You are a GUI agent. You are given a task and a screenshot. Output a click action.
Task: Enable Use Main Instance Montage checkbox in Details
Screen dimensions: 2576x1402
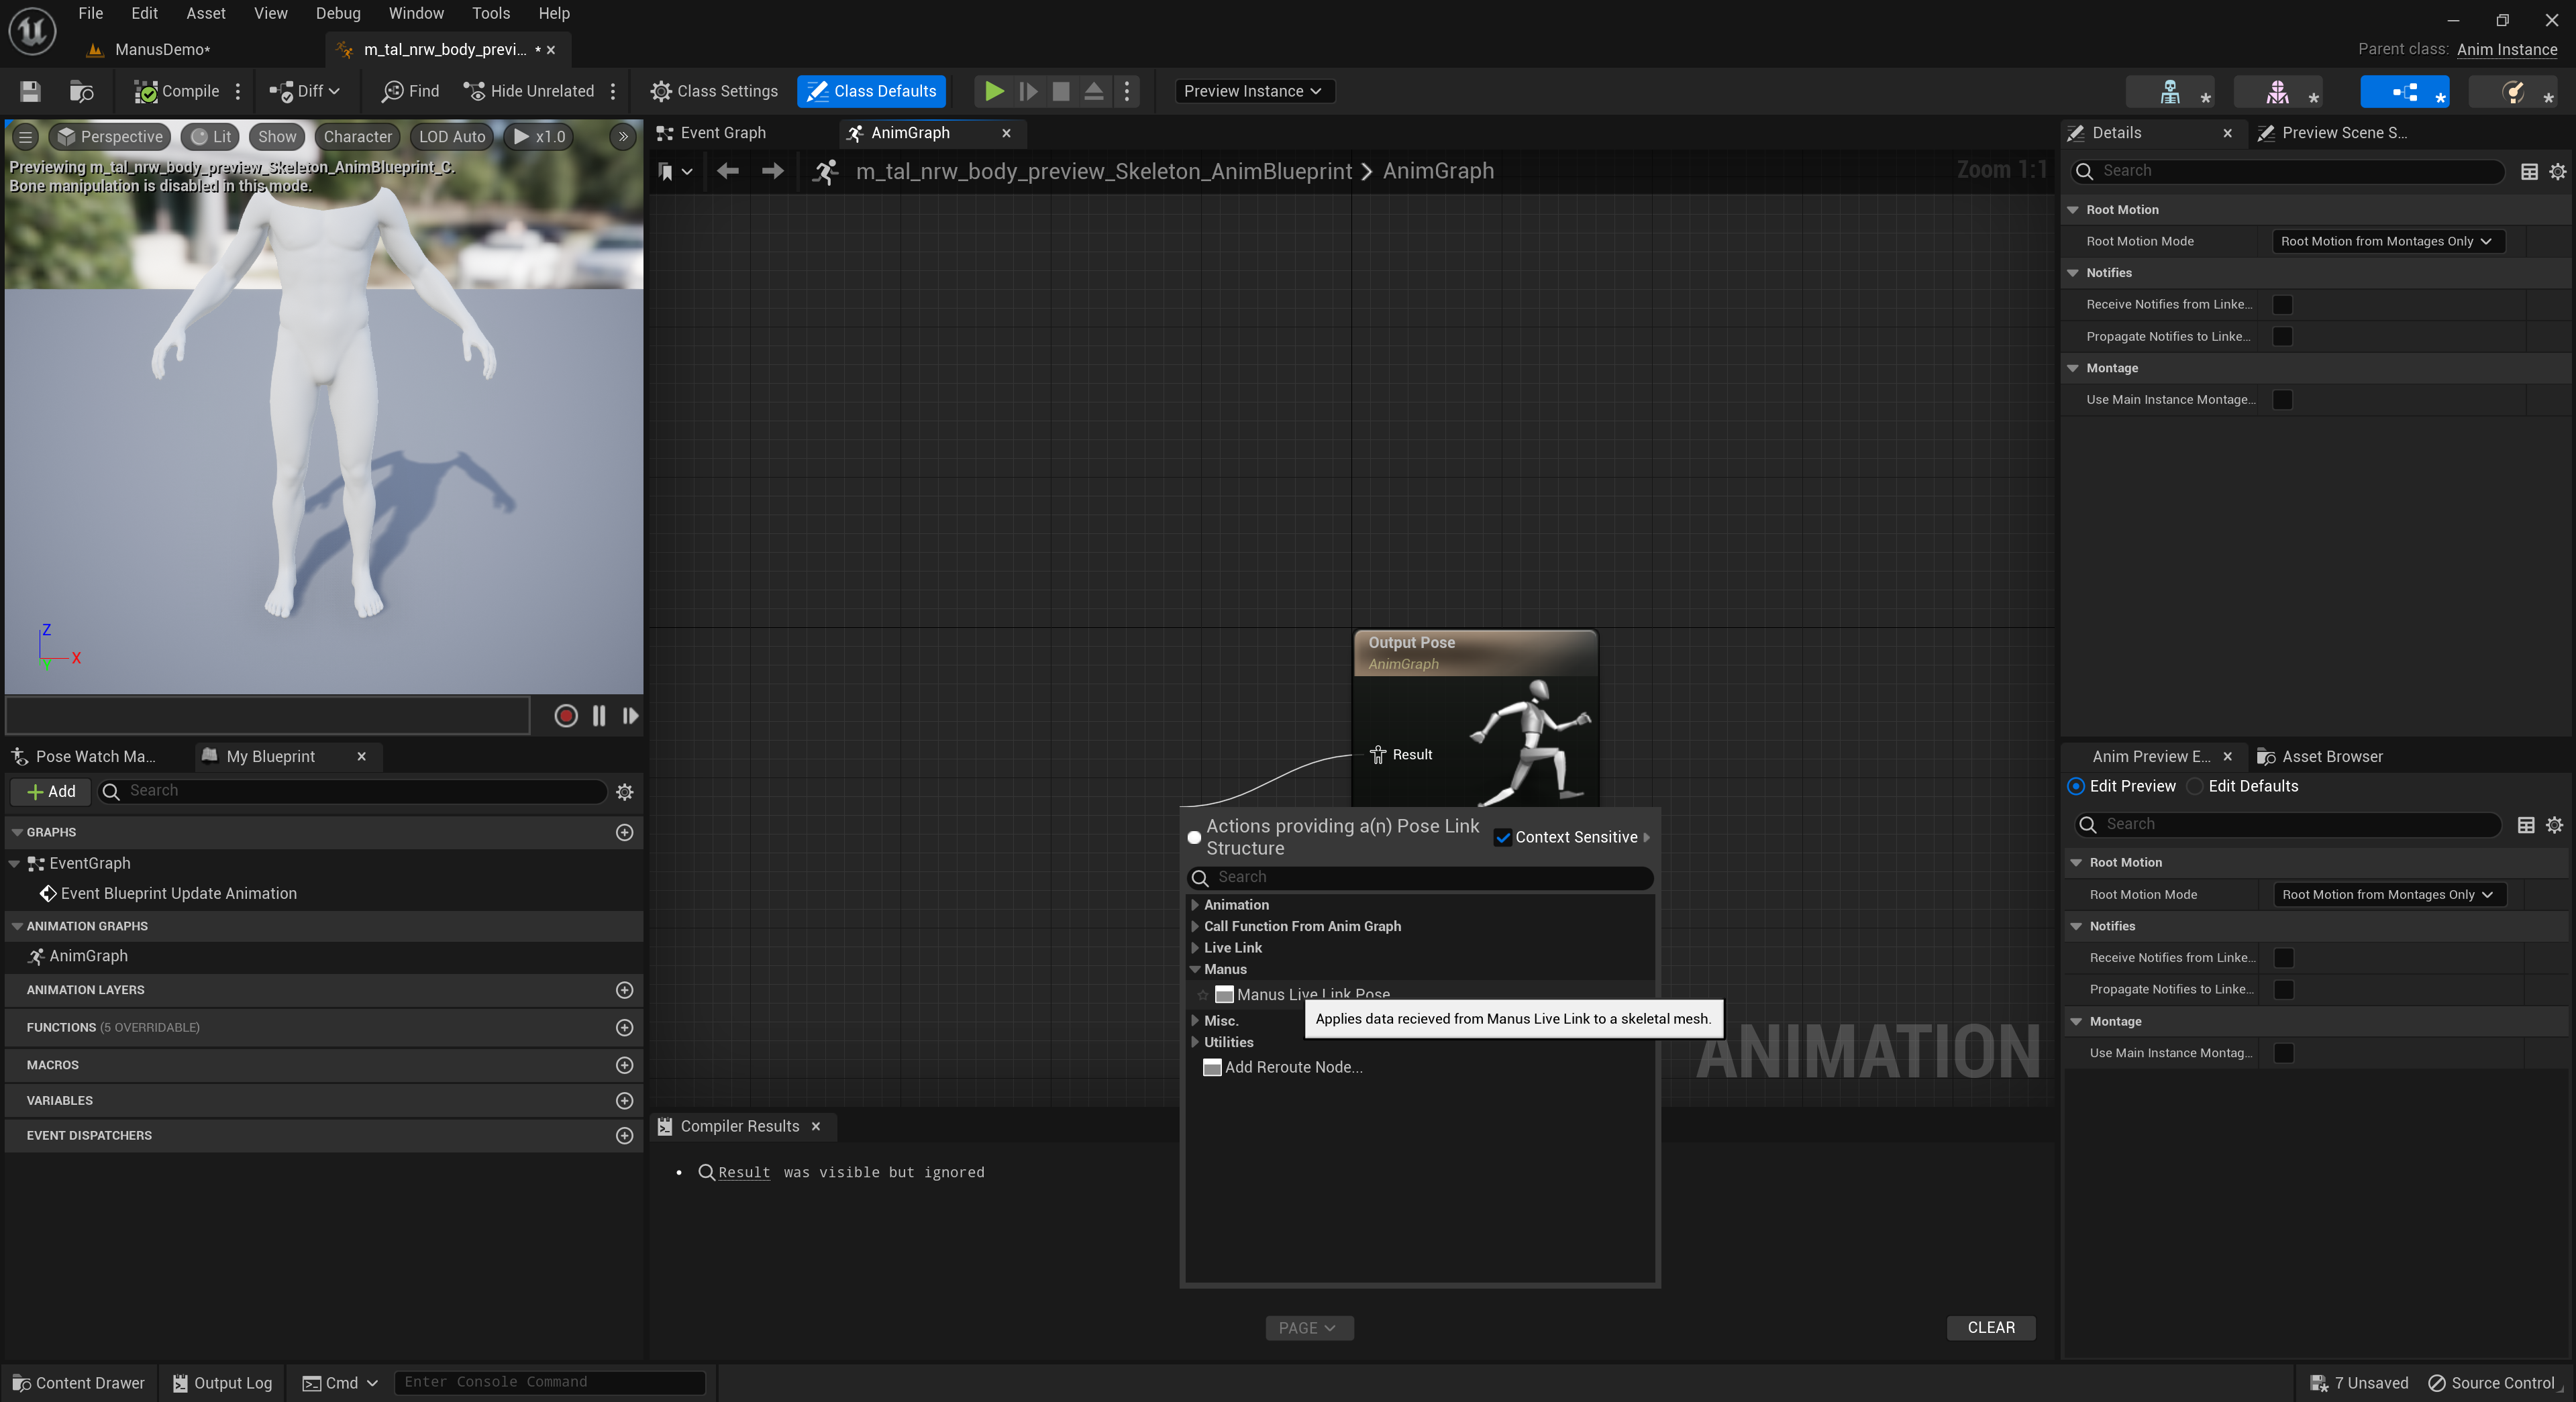point(2282,400)
